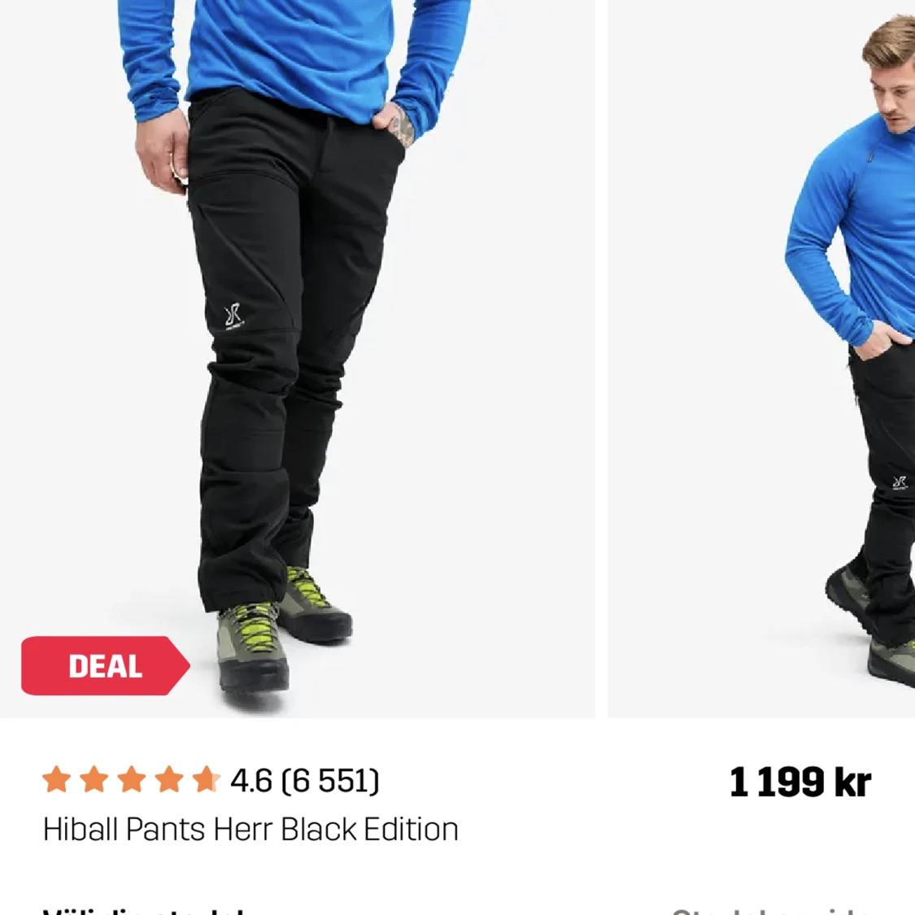Click the green hiking shoe with yellow laces
Viewport: 915px width, 915px height.
click(252, 647)
